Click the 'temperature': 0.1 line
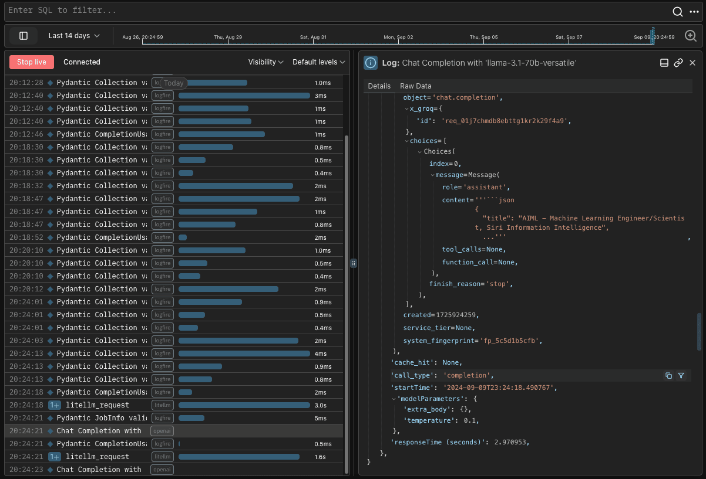The height and width of the screenshot is (479, 706). (x=441, y=421)
